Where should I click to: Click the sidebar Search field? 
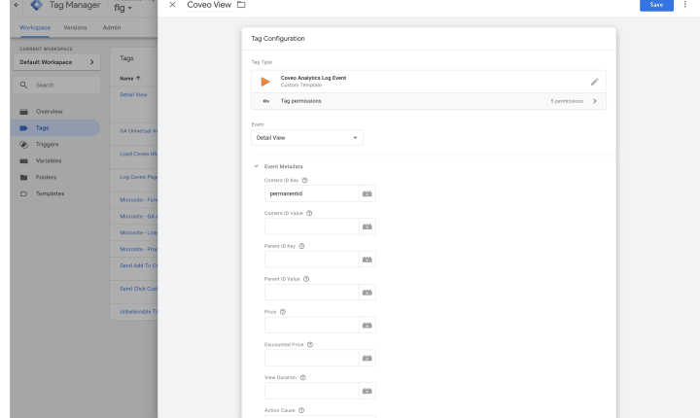56,85
